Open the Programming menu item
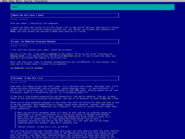The image size is (185, 139). click(41, 1)
